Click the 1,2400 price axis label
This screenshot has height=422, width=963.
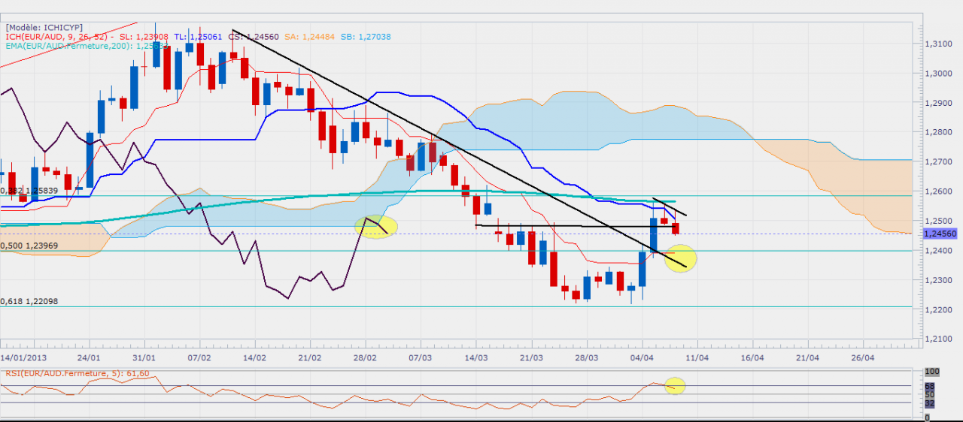[x=937, y=251]
